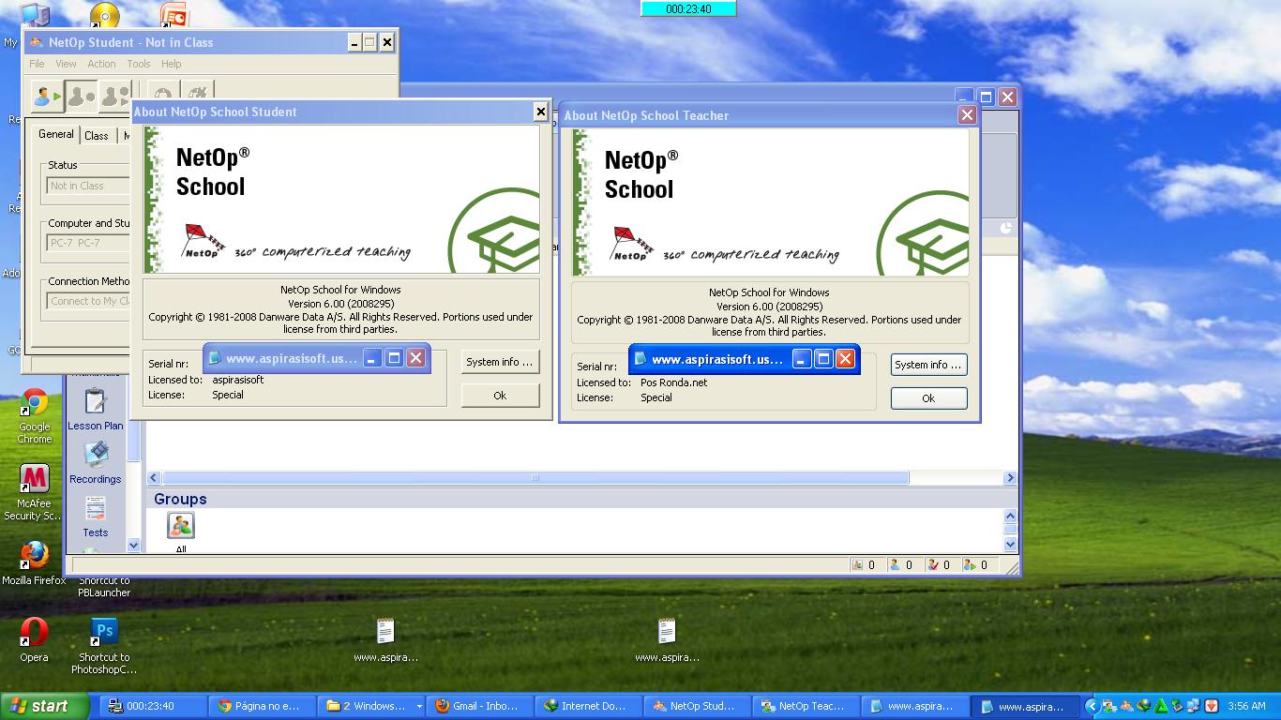Click the horizontal scrollbar in teacher window
This screenshot has width=1281, height=720.
pos(535,478)
